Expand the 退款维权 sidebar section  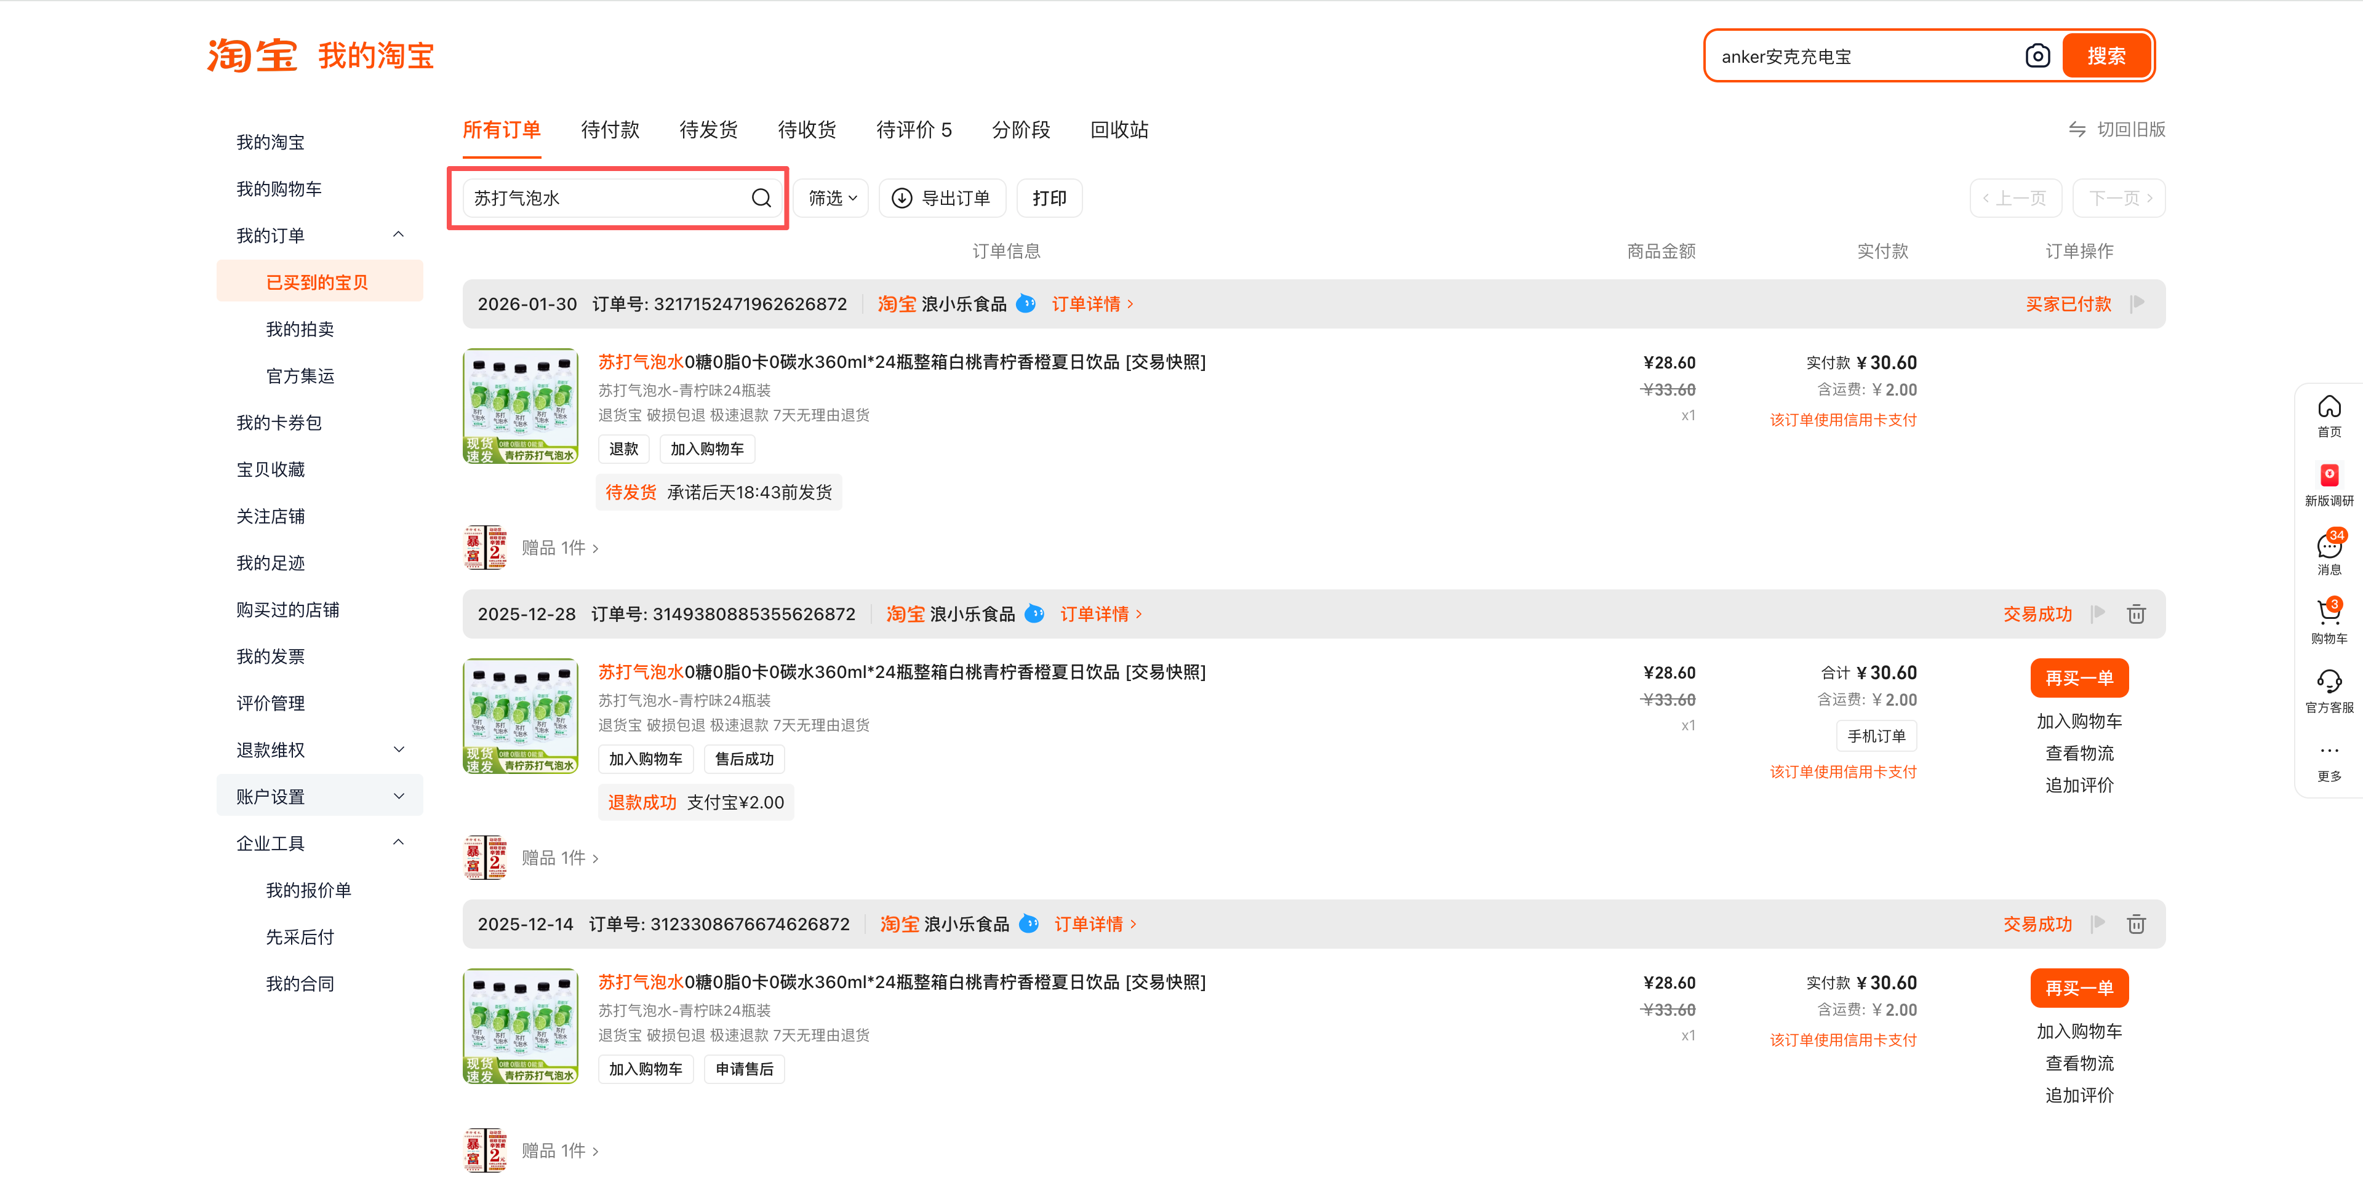pyautogui.click(x=398, y=750)
